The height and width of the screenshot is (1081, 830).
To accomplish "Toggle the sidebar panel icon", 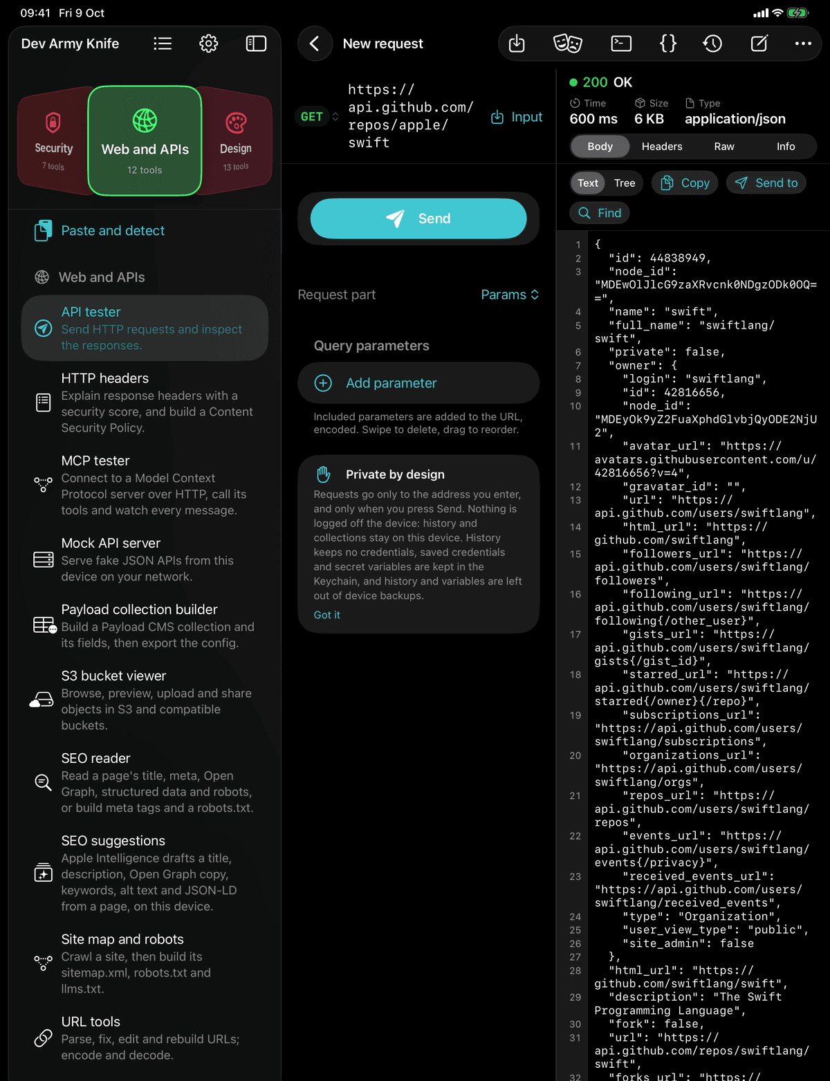I will (x=256, y=44).
